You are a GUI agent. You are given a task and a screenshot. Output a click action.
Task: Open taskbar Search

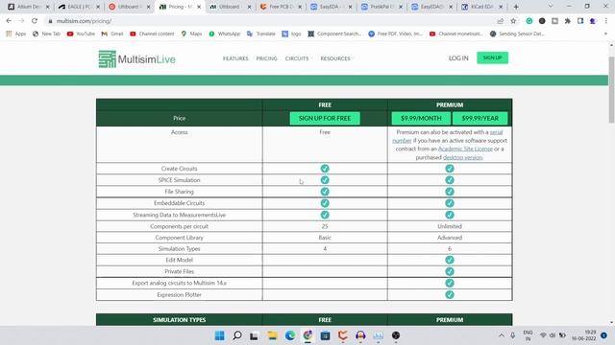click(237, 335)
